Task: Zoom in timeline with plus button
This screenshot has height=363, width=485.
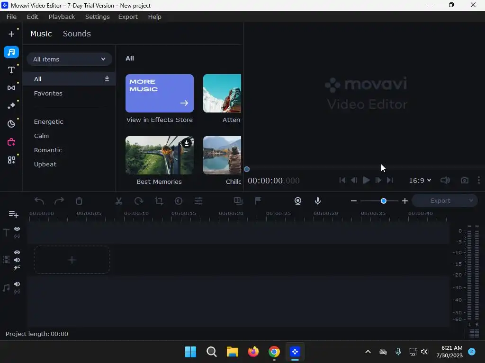Action: tap(405, 201)
